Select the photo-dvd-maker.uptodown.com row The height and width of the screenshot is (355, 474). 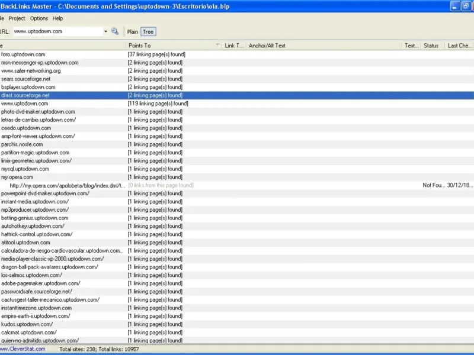coord(237,111)
